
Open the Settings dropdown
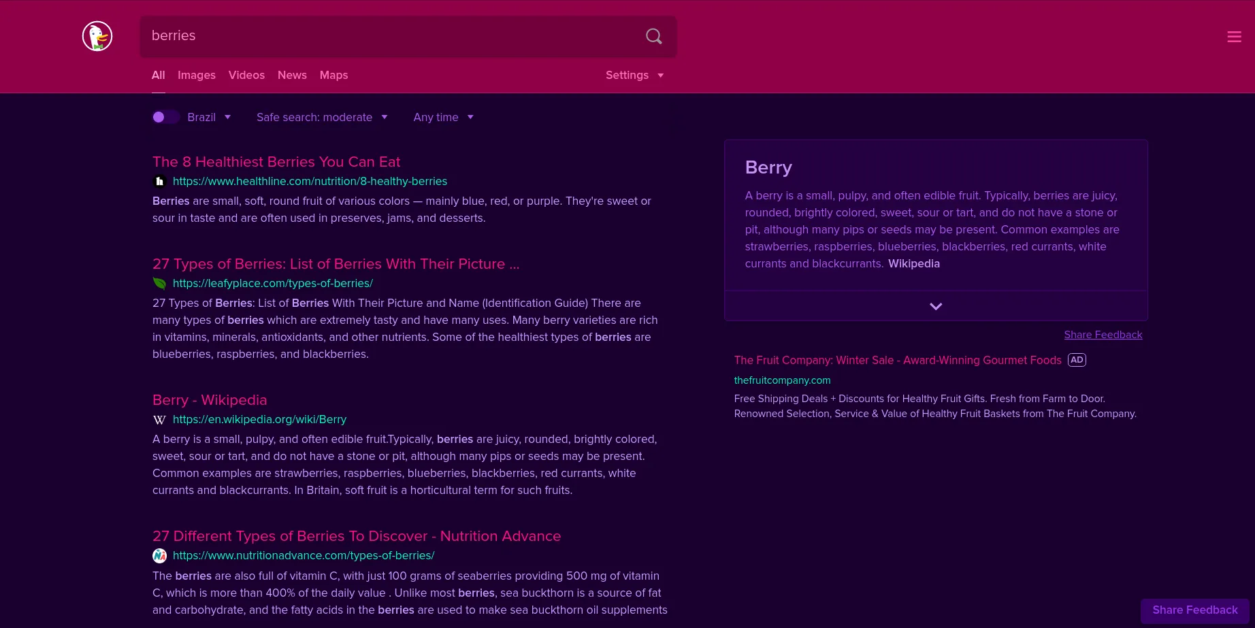click(634, 75)
